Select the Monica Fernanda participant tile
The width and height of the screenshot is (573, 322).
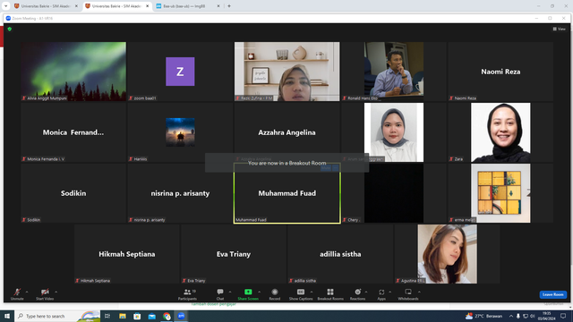73,132
